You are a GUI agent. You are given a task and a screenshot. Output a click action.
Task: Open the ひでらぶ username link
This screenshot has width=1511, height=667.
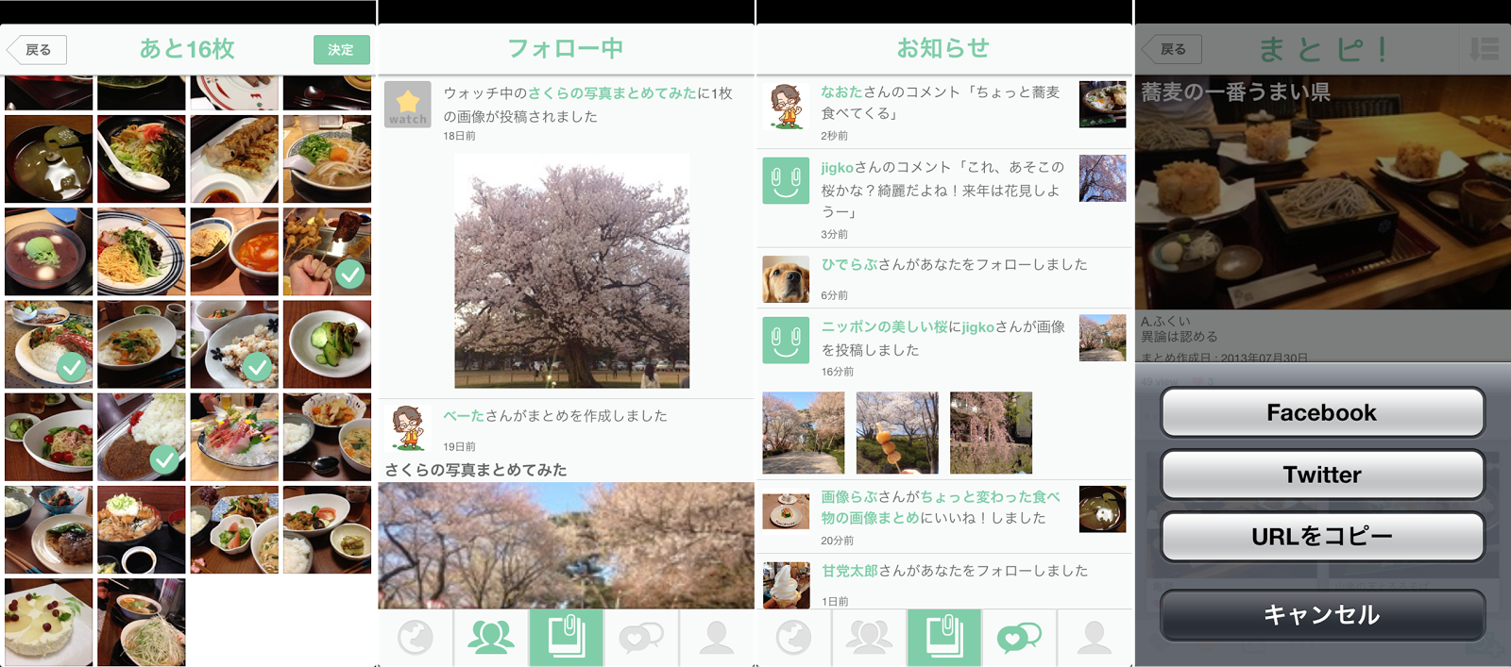(x=849, y=265)
